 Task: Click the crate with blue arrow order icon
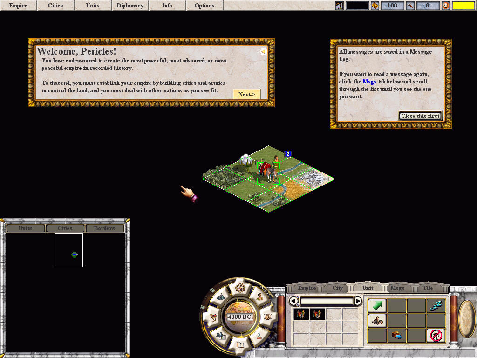(x=397, y=336)
